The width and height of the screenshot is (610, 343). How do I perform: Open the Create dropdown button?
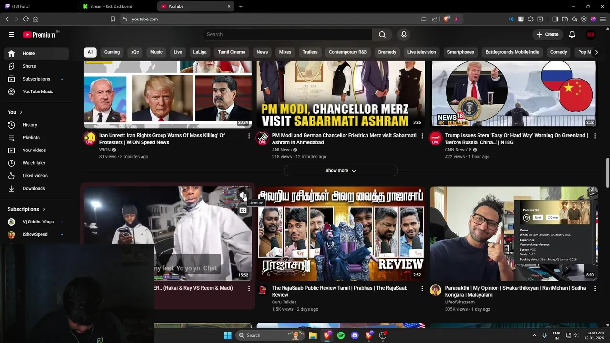(x=547, y=34)
